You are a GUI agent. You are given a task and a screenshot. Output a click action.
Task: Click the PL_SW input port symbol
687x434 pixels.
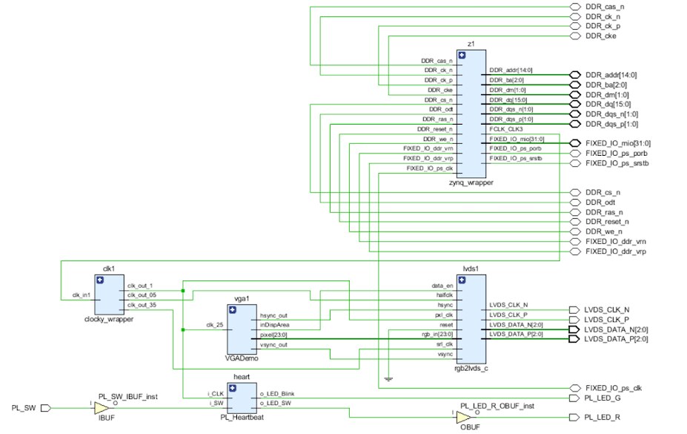click(x=45, y=408)
